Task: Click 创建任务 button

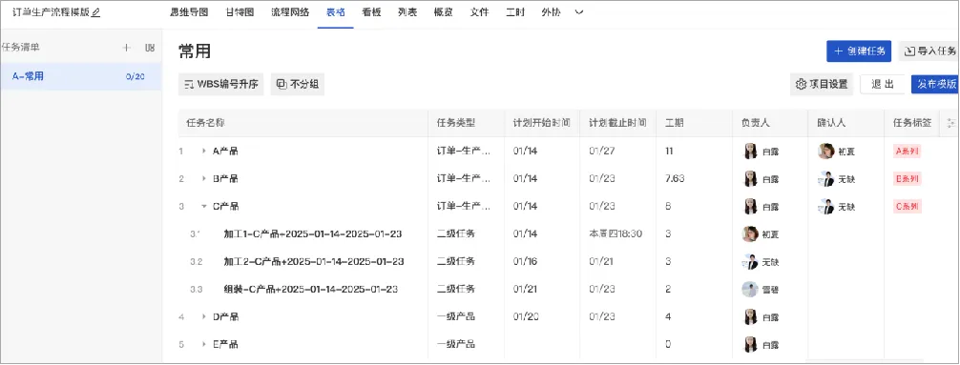Action: click(x=858, y=51)
